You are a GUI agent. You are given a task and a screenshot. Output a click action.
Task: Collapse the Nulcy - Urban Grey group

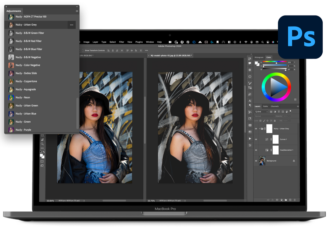coord(259,129)
